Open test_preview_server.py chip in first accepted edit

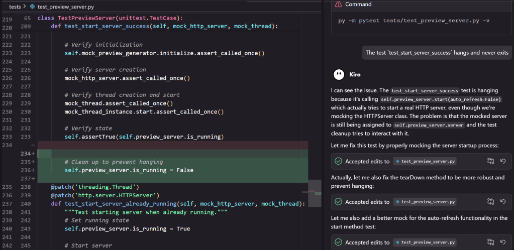pyautogui.click(x=425, y=161)
